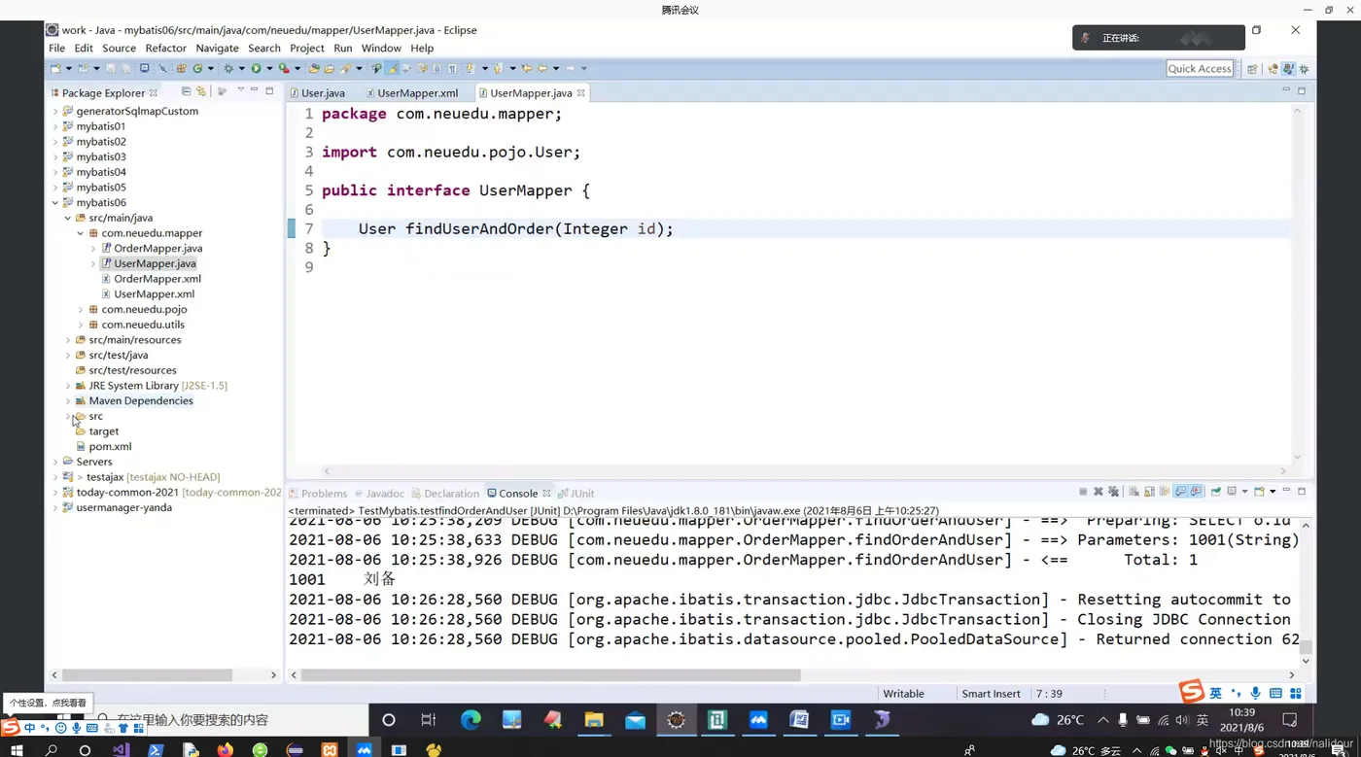Toggle Link with Editor in Package Explorer
Viewport: 1361px width, 757px height.
click(x=201, y=91)
